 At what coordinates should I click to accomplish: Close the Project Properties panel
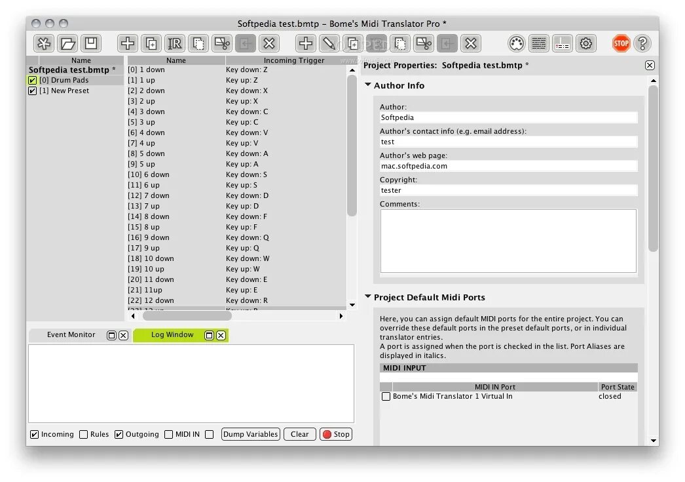650,65
